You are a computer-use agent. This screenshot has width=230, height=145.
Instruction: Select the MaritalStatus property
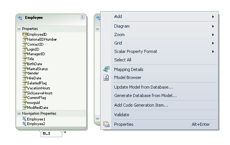click(x=37, y=69)
